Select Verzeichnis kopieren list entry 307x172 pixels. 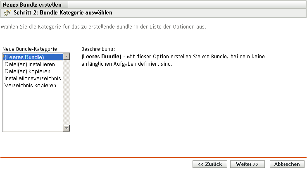30,85
